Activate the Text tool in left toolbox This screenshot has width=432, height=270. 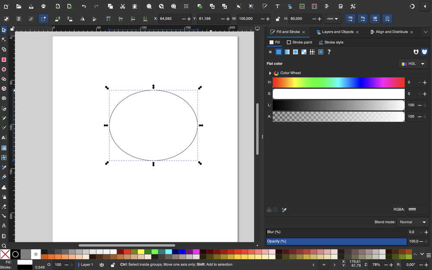click(x=4, y=137)
